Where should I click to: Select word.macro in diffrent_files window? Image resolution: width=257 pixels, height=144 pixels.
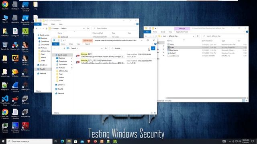pyautogui.click(x=174, y=56)
